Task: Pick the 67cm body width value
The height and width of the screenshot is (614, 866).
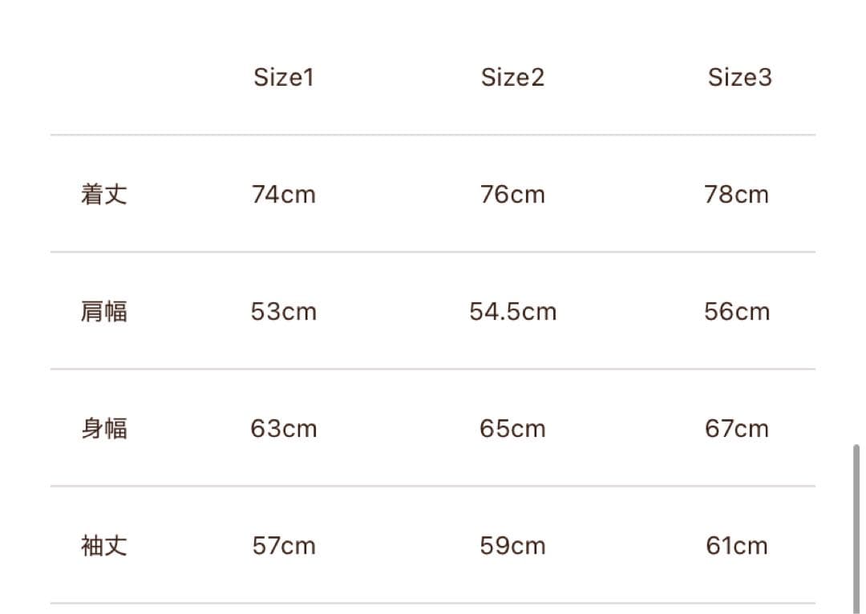Action: (x=737, y=429)
